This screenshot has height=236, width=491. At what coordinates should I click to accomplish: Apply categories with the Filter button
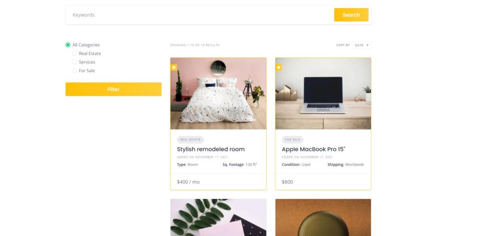click(113, 89)
